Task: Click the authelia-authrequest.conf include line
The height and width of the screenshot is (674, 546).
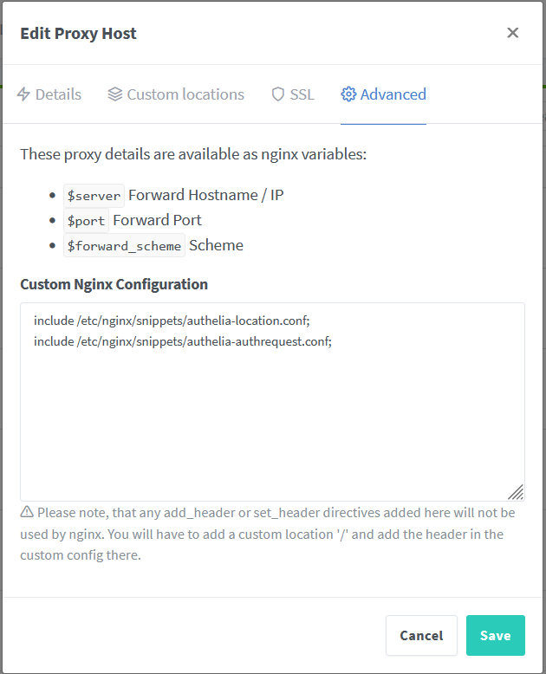Action: (183, 341)
